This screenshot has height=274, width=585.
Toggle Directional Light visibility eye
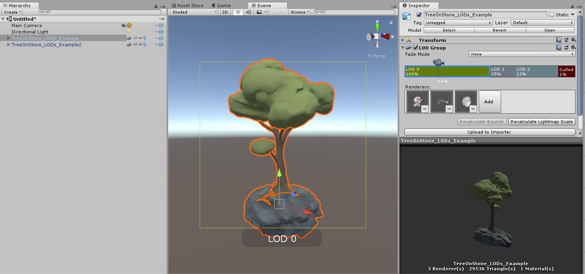pyautogui.click(x=161, y=32)
